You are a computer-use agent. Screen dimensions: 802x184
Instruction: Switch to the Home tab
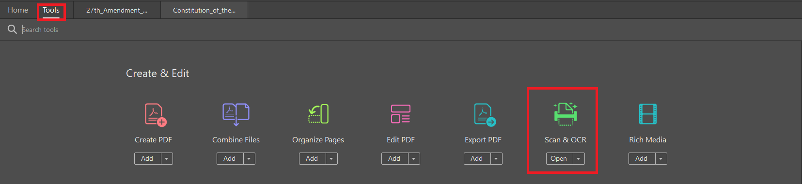click(x=18, y=10)
